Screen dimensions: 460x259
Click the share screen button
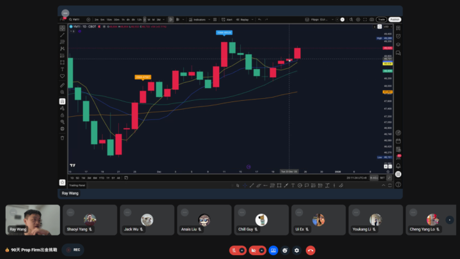click(x=273, y=250)
